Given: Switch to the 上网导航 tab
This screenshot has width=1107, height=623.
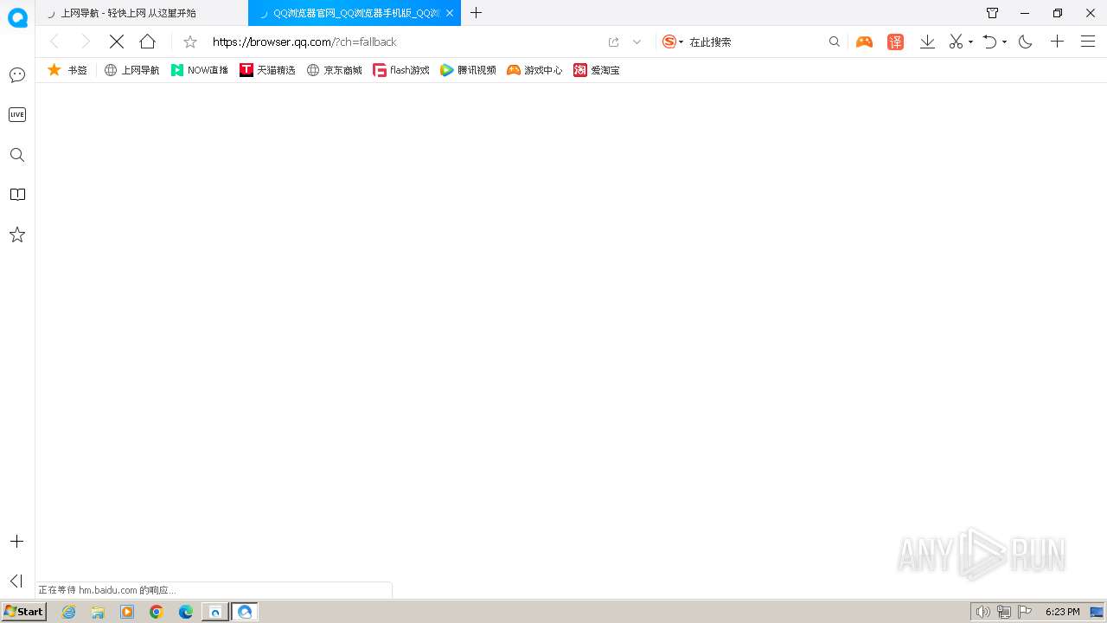Looking at the screenshot, I should point(142,13).
